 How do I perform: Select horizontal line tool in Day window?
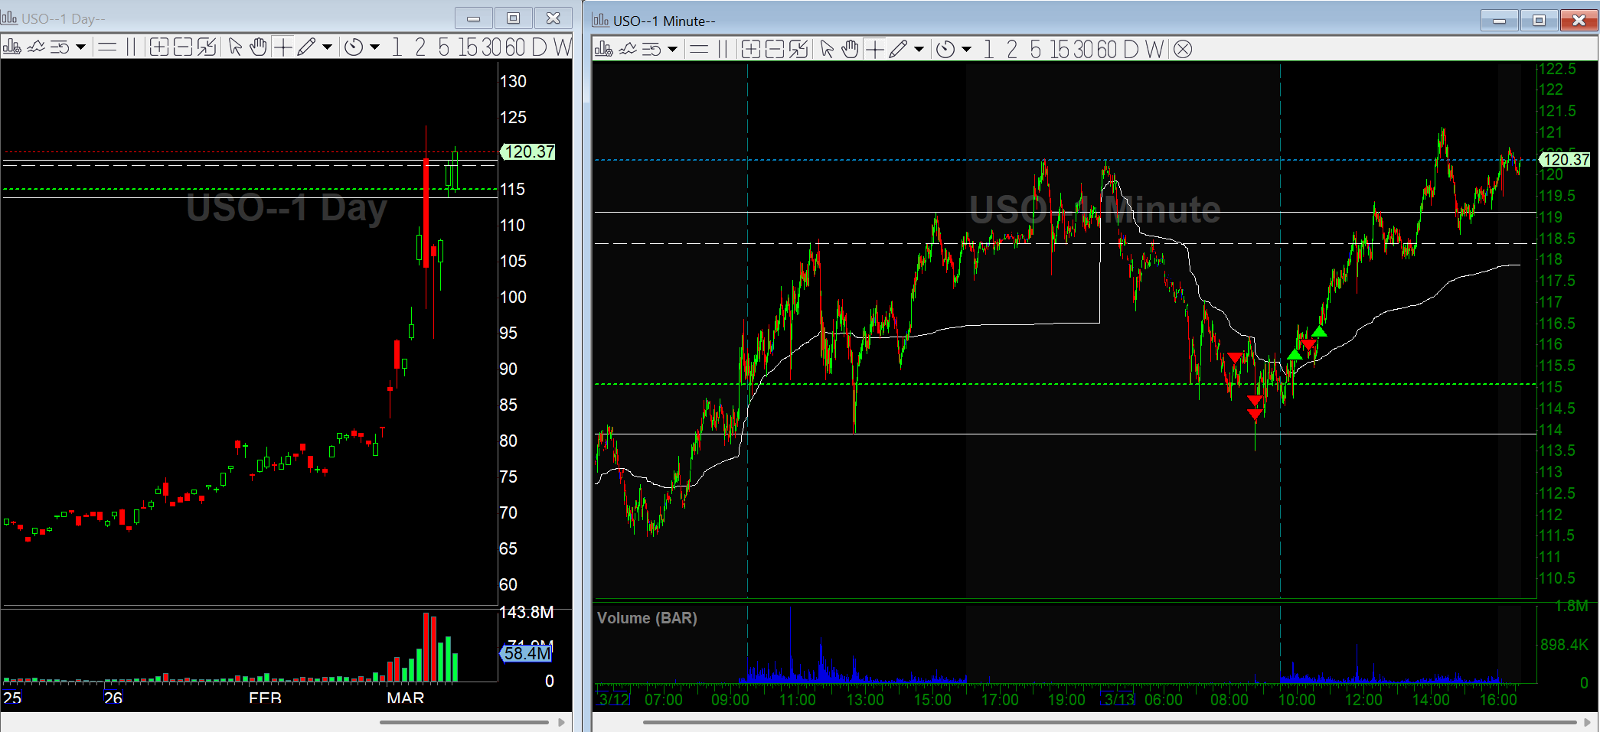[x=107, y=47]
